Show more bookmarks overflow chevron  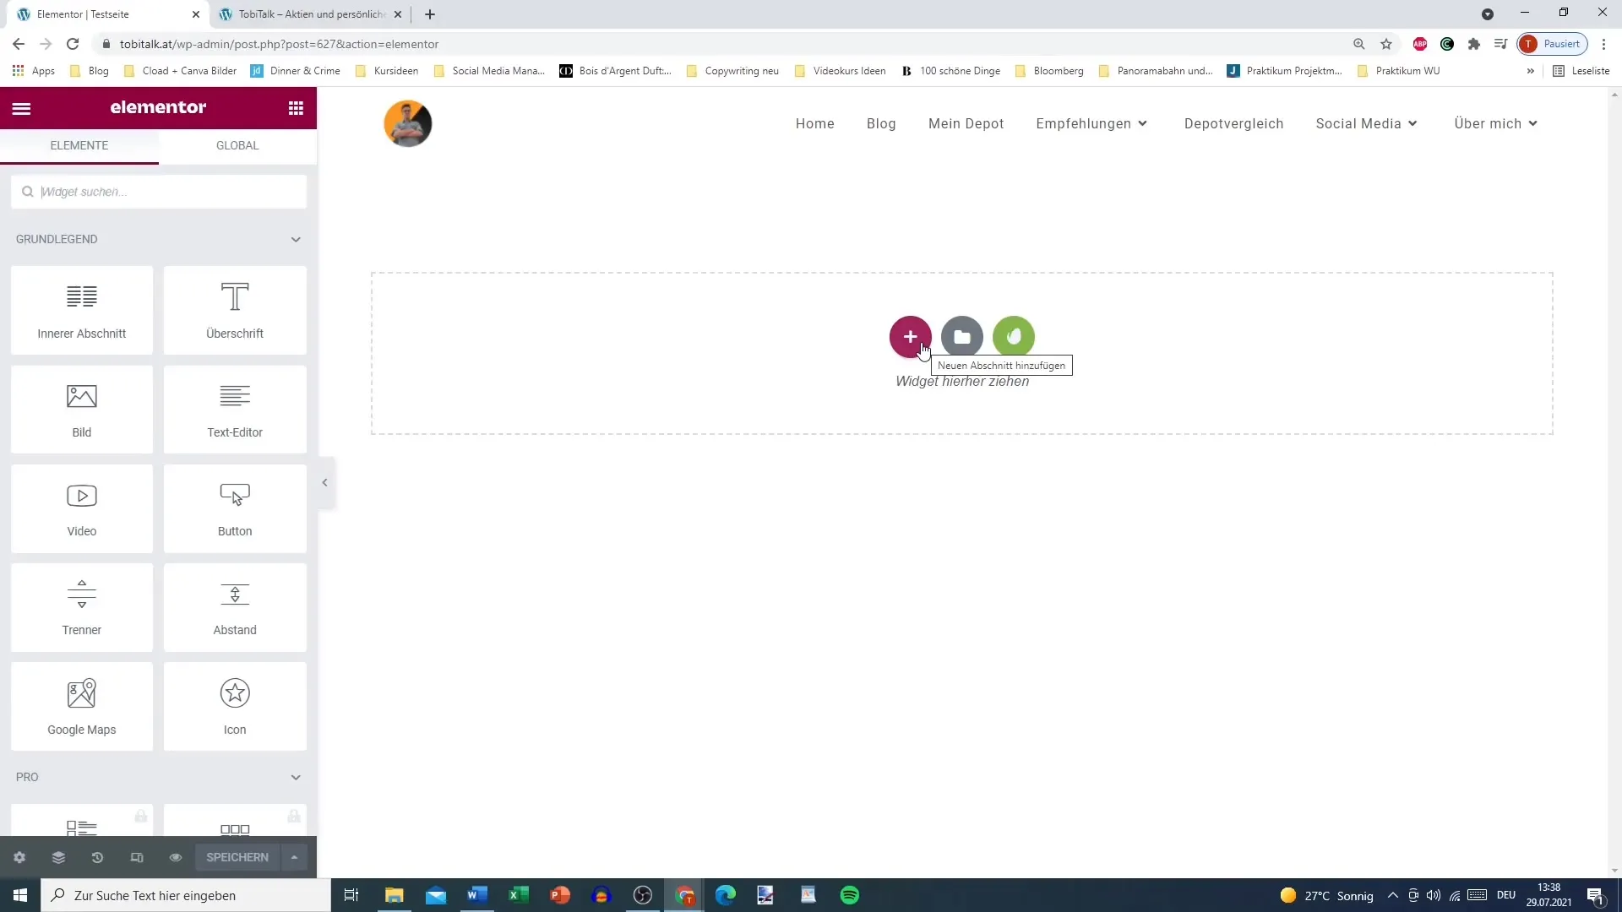pos(1530,71)
